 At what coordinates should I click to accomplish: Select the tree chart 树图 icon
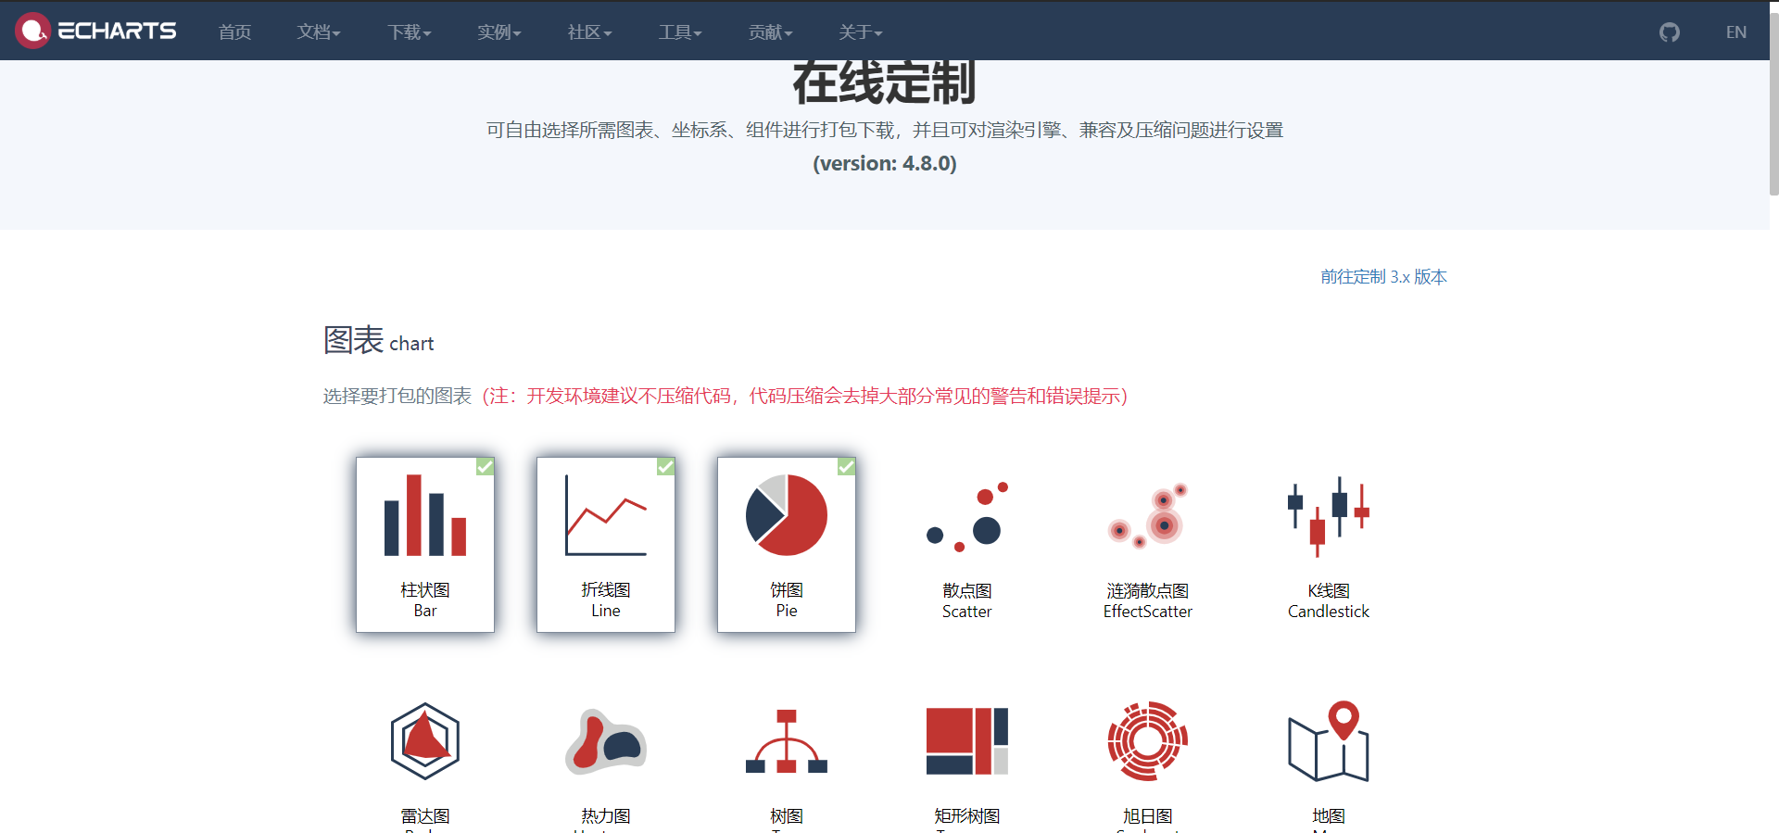(787, 741)
